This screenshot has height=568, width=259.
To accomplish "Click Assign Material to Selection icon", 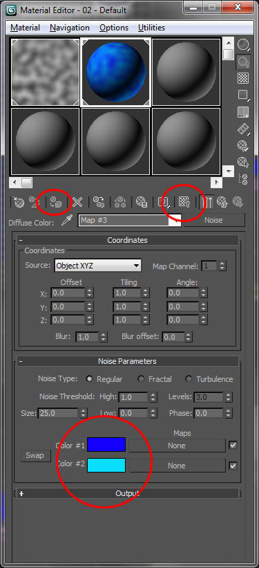I will [x=56, y=202].
